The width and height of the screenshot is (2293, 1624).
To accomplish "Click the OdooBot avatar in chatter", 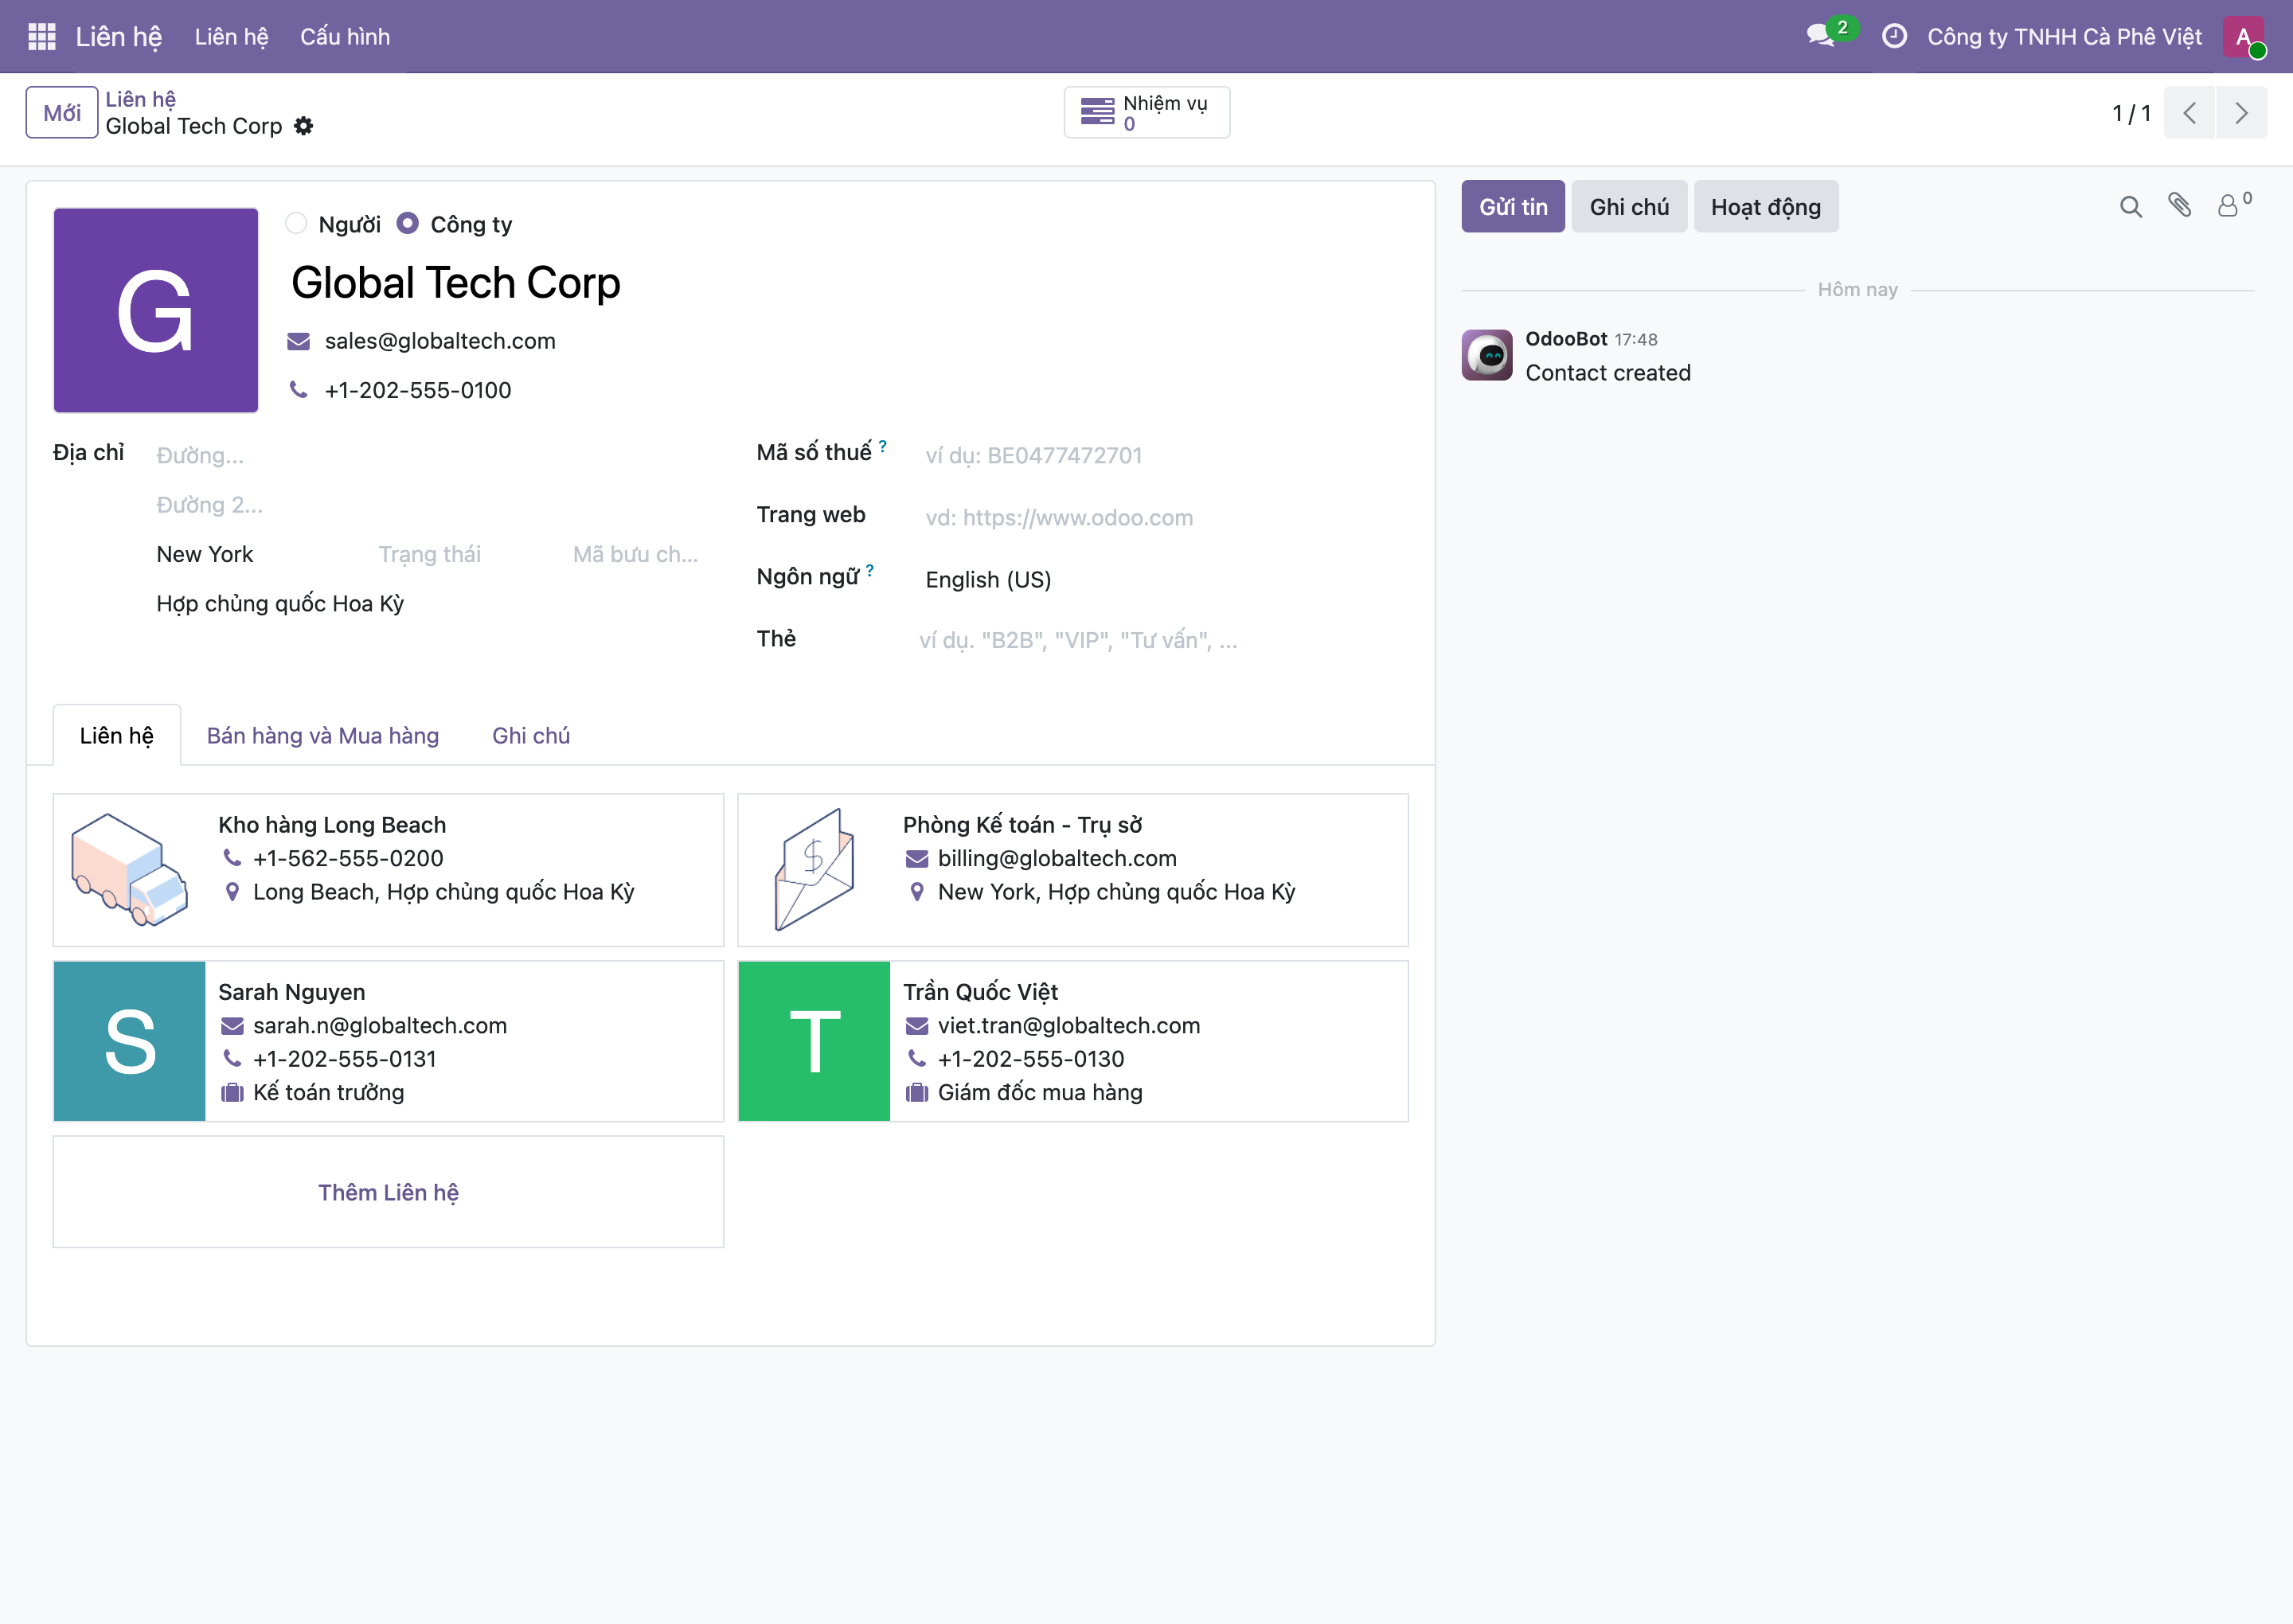I will tap(1487, 355).
